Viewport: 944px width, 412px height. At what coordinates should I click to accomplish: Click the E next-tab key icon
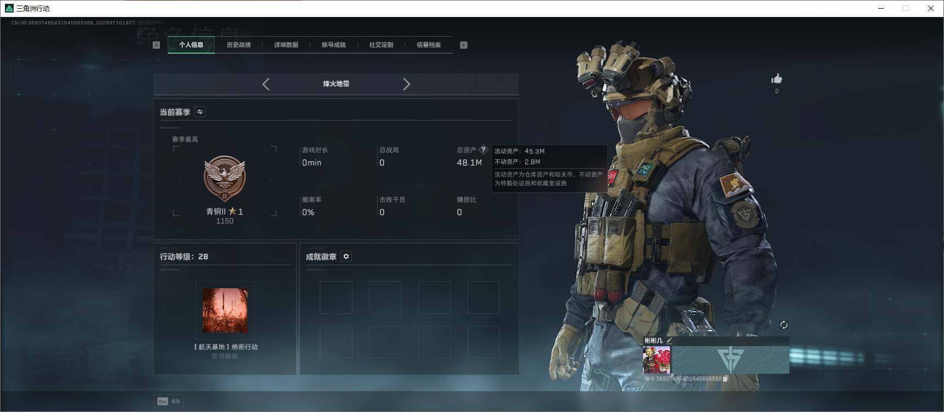[x=464, y=45]
